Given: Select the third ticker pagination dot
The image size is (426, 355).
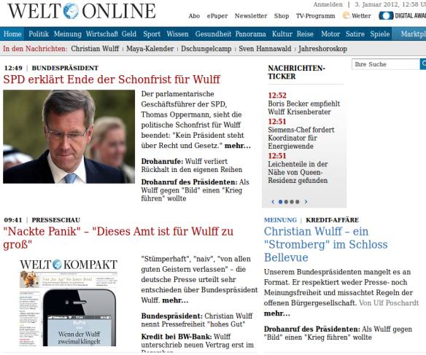Looking at the screenshot, I should coord(292,202).
